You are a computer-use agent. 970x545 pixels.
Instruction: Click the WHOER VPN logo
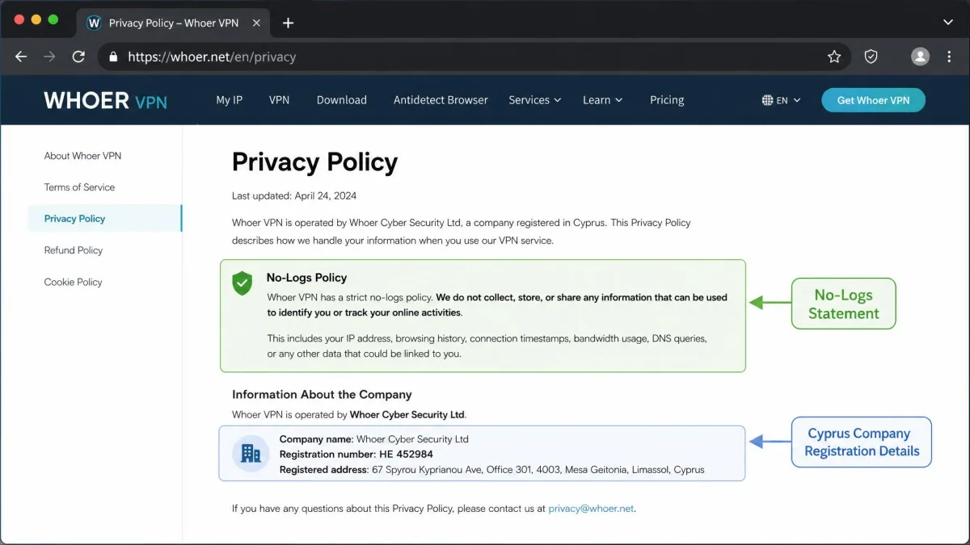(105, 100)
